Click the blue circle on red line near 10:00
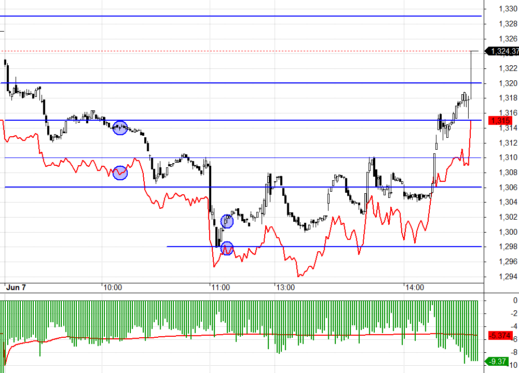The image size is (519, 373). click(120, 173)
